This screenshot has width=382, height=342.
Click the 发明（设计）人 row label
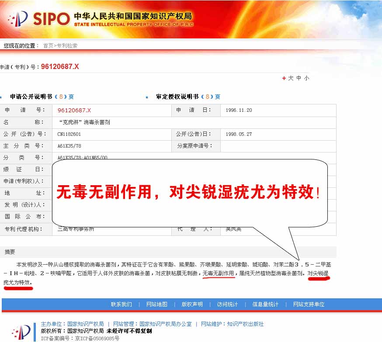click(24, 205)
